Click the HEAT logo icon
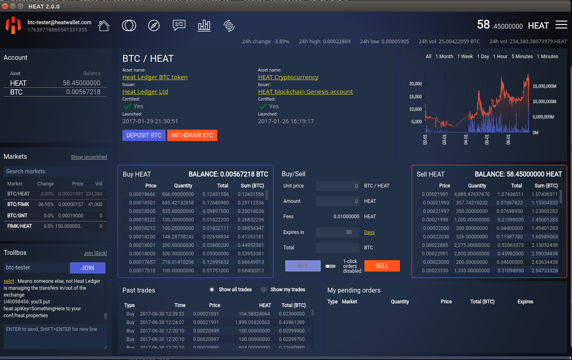This screenshot has width=572, height=360. pos(13,25)
